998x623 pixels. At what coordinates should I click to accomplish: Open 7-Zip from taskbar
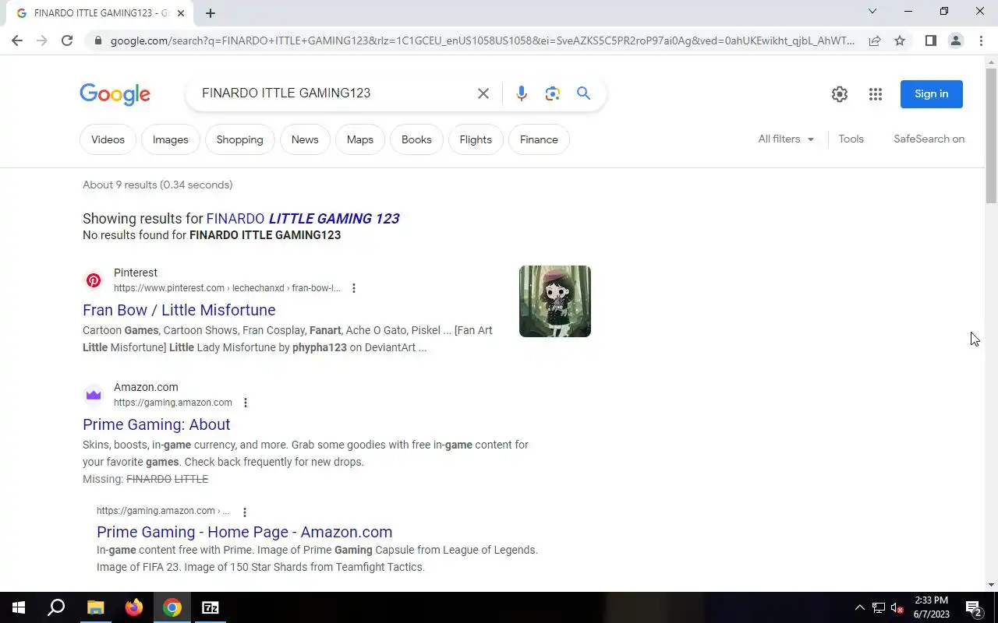(211, 607)
